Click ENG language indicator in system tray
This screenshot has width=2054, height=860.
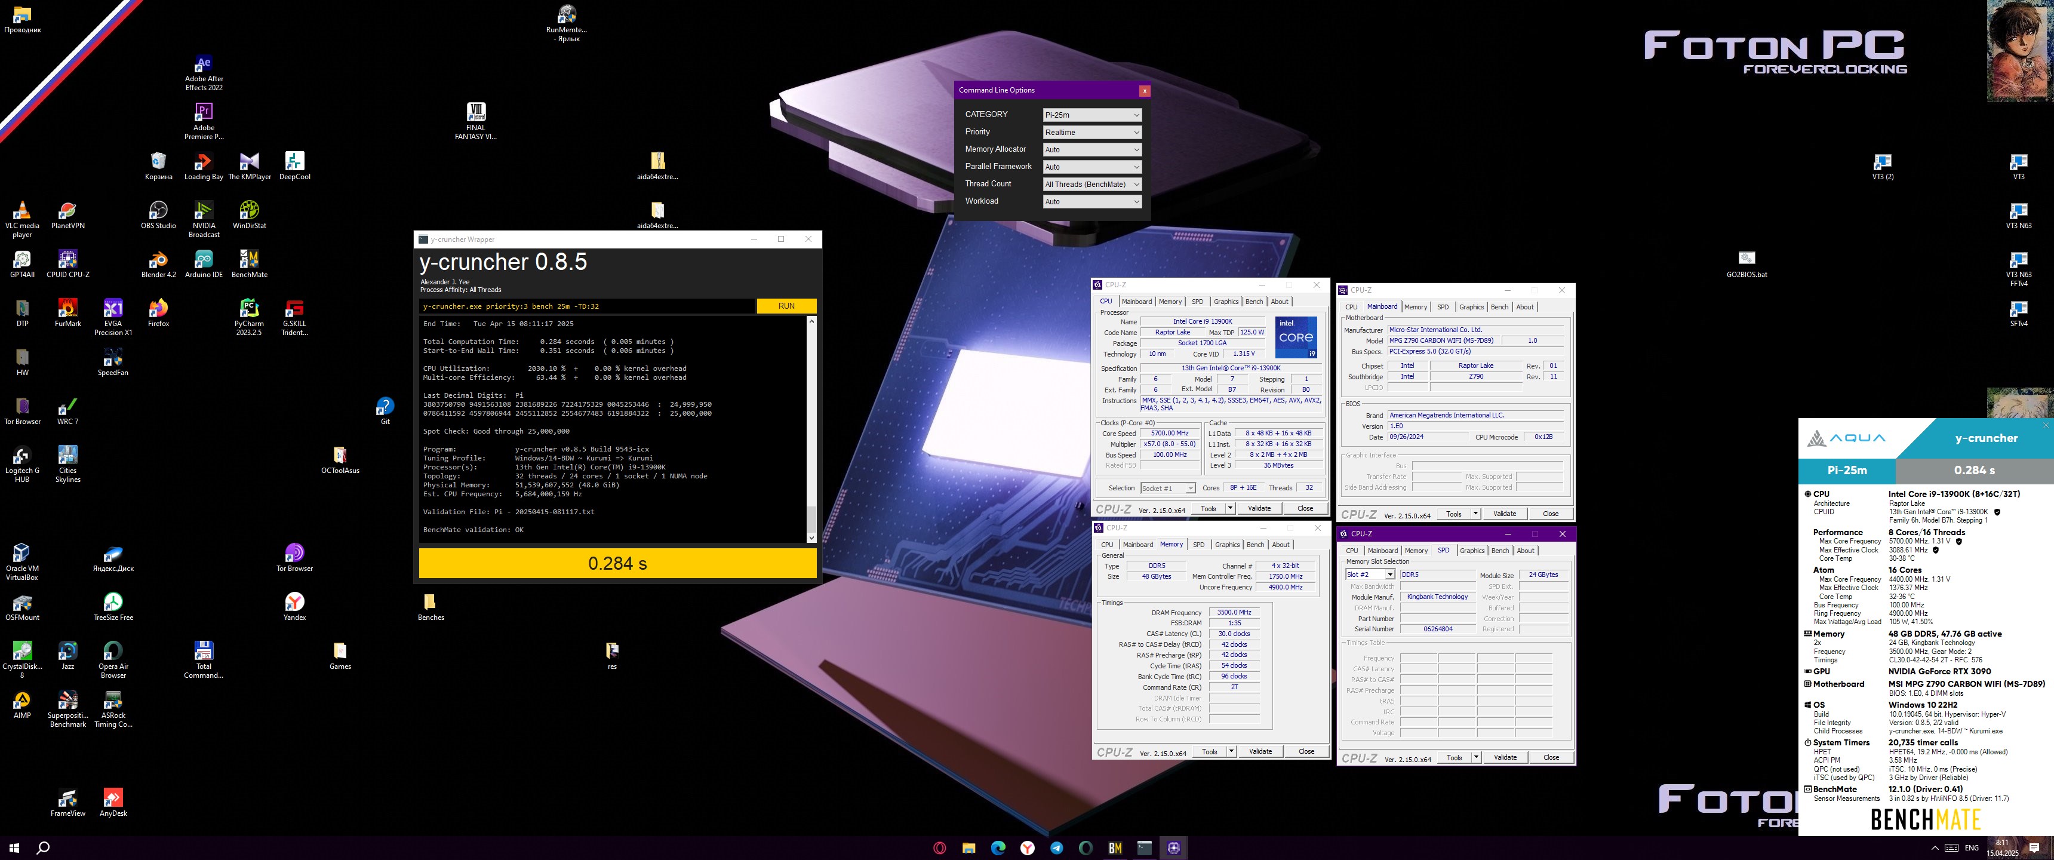tap(1971, 847)
